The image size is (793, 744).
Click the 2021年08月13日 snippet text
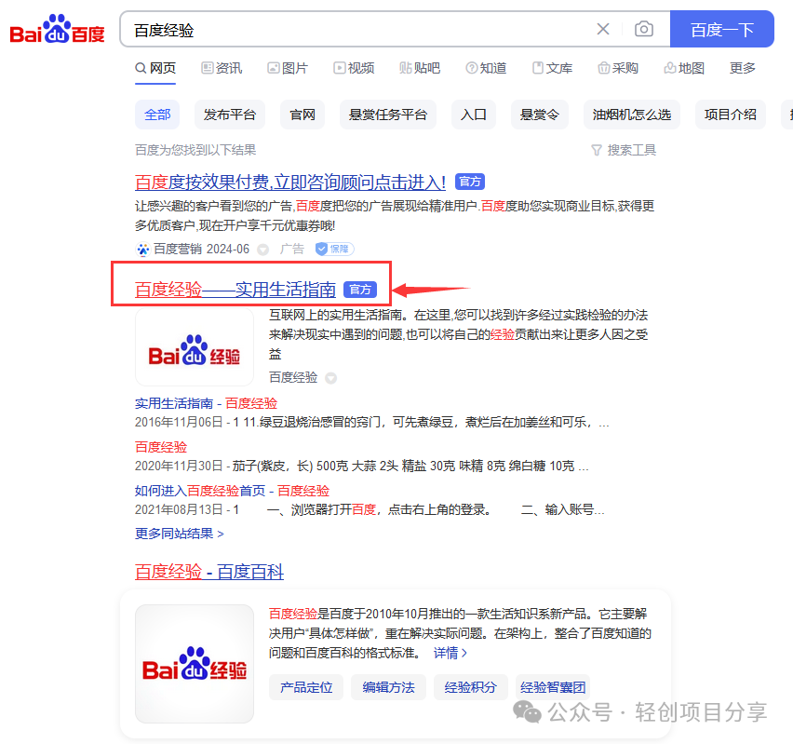[x=370, y=509]
